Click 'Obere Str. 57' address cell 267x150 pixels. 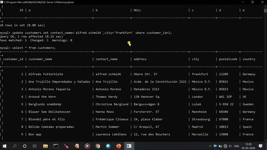click(x=146, y=74)
